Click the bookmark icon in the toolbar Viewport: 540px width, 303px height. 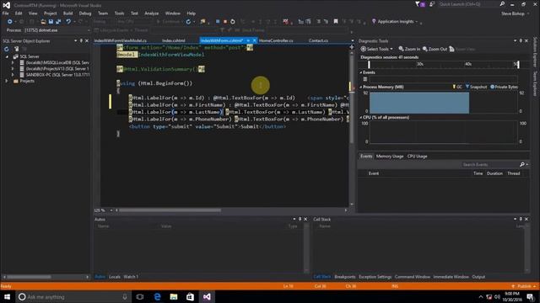click(336, 22)
